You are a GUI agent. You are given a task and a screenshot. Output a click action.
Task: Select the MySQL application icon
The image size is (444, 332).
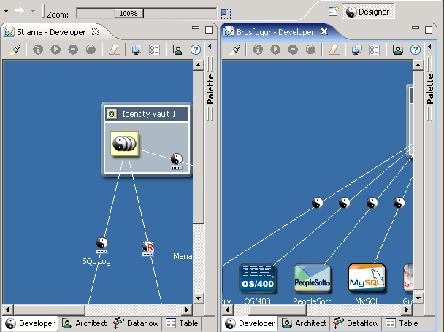[x=367, y=278]
